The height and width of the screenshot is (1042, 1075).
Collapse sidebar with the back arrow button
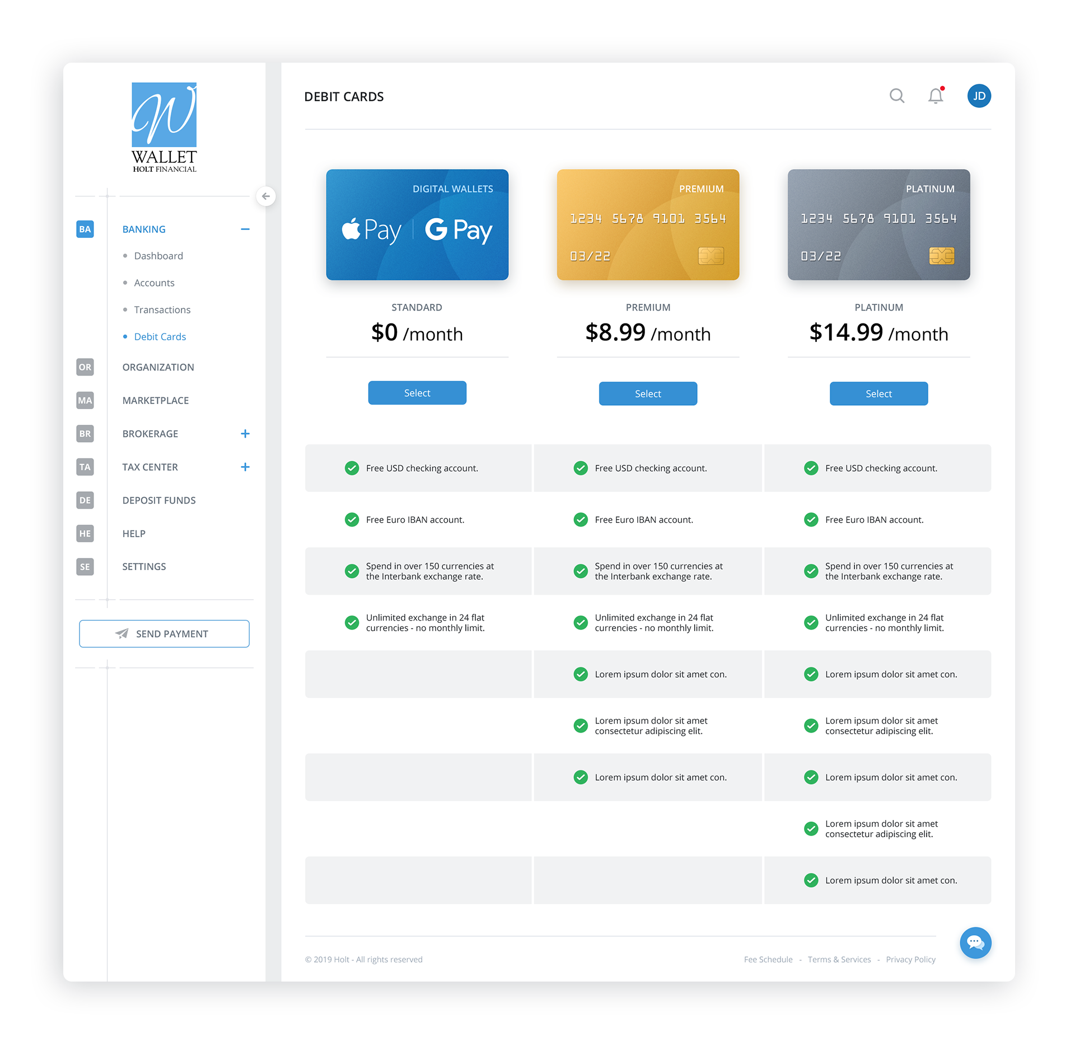pos(266,196)
